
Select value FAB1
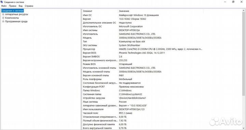(121, 75)
